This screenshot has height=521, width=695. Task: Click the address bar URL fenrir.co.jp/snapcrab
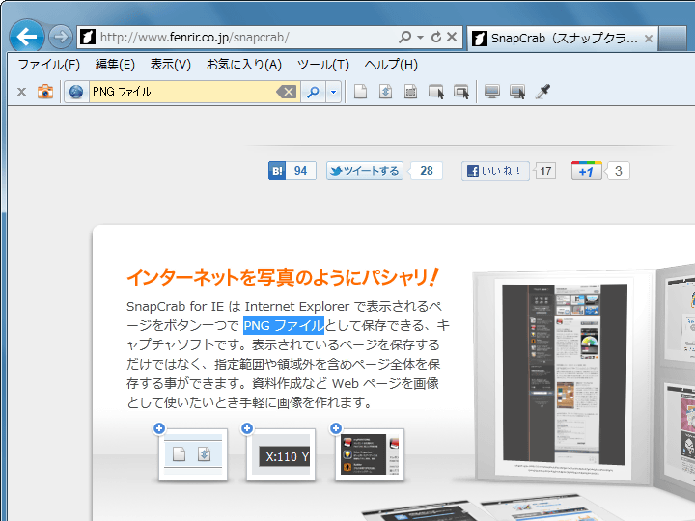[195, 38]
